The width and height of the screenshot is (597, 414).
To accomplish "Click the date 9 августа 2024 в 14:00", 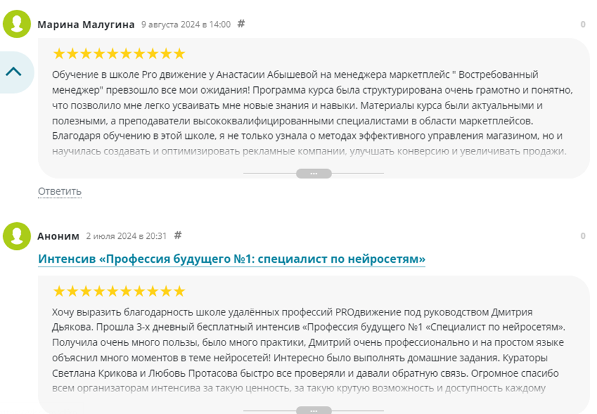I will click(x=186, y=24).
